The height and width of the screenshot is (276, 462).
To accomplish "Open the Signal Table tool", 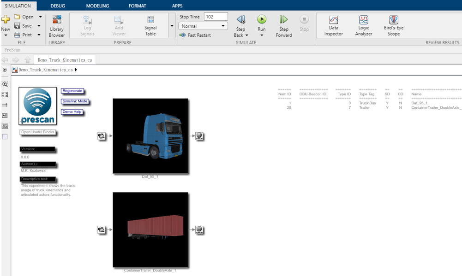I will pyautogui.click(x=150, y=25).
